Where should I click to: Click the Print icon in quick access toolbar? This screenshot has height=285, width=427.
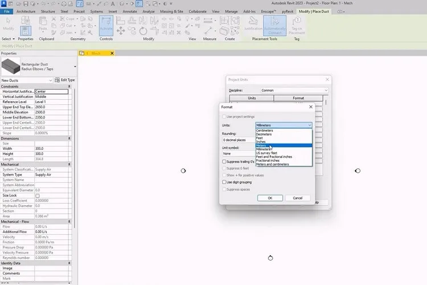pyautogui.click(x=63, y=4)
